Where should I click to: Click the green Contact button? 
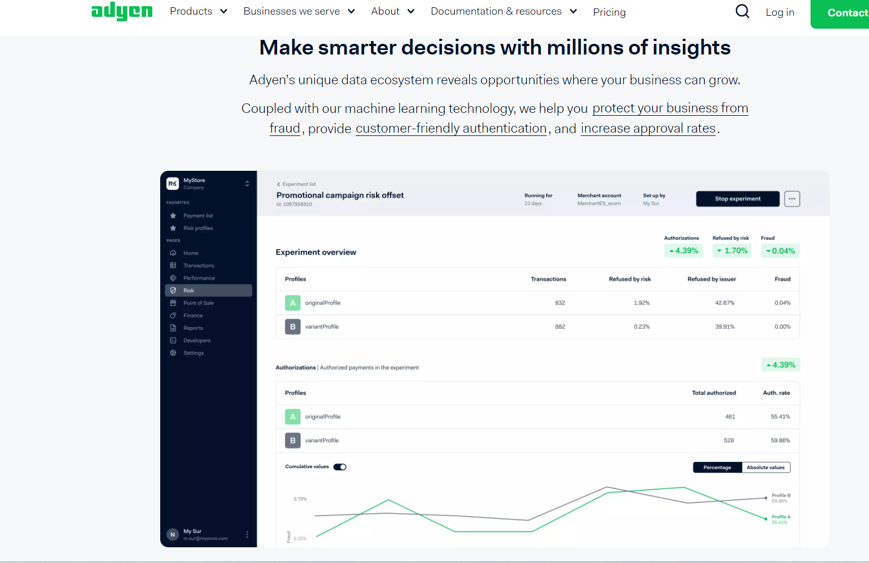pyautogui.click(x=840, y=13)
